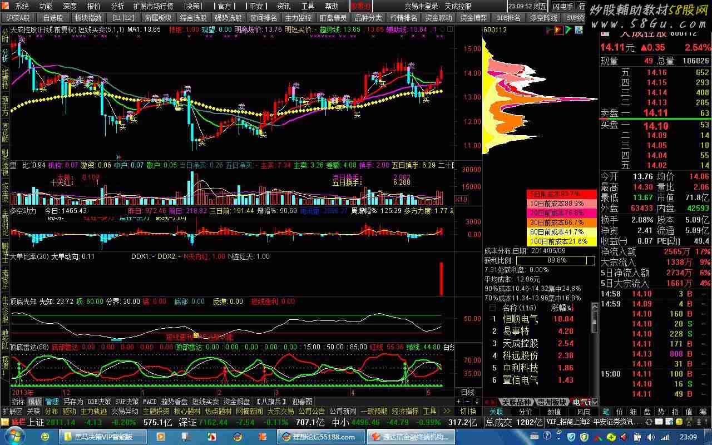
Task: Open the 主力轨迹 tab
Action: 93,412
